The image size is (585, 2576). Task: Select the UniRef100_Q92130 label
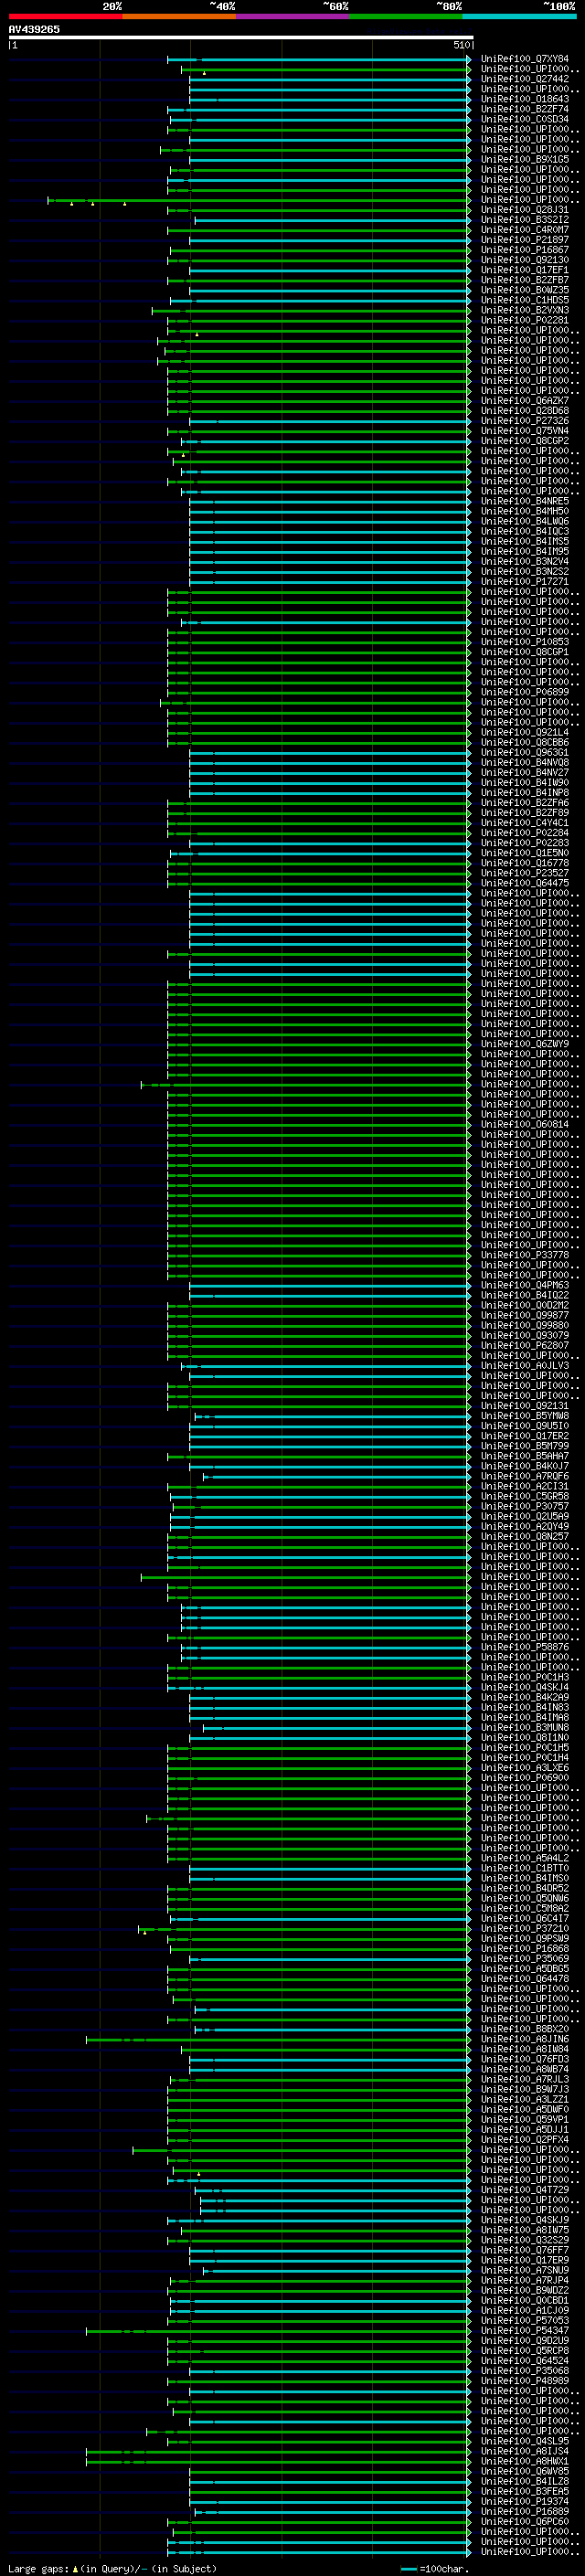pyautogui.click(x=525, y=260)
